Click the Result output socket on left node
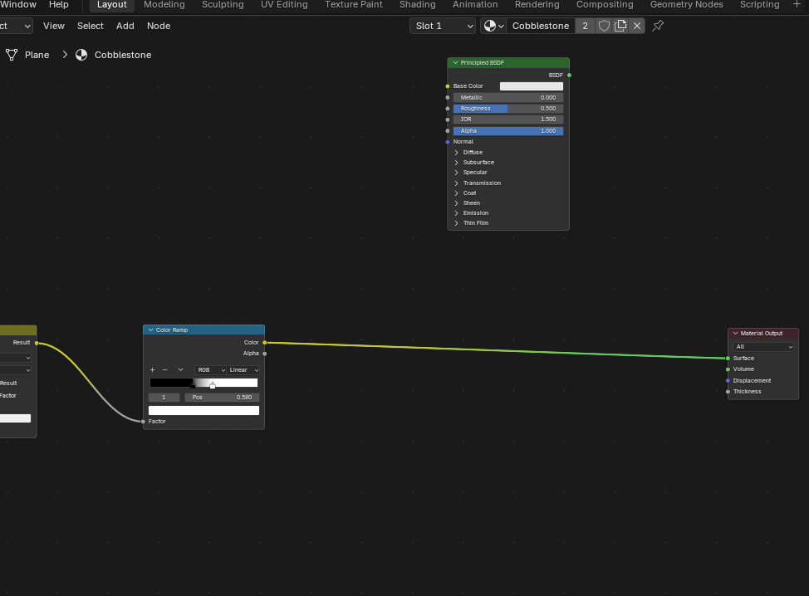This screenshot has height=596, width=809. tap(37, 343)
